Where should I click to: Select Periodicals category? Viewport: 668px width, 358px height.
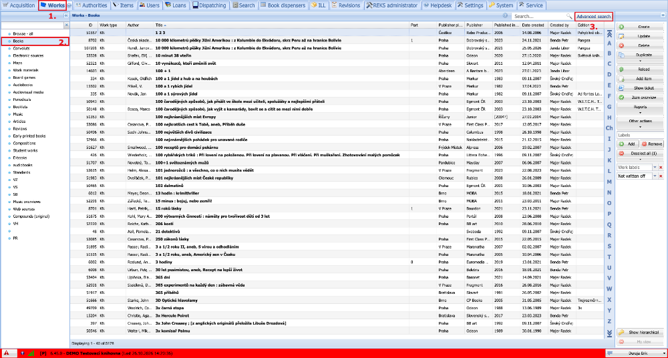click(x=23, y=100)
